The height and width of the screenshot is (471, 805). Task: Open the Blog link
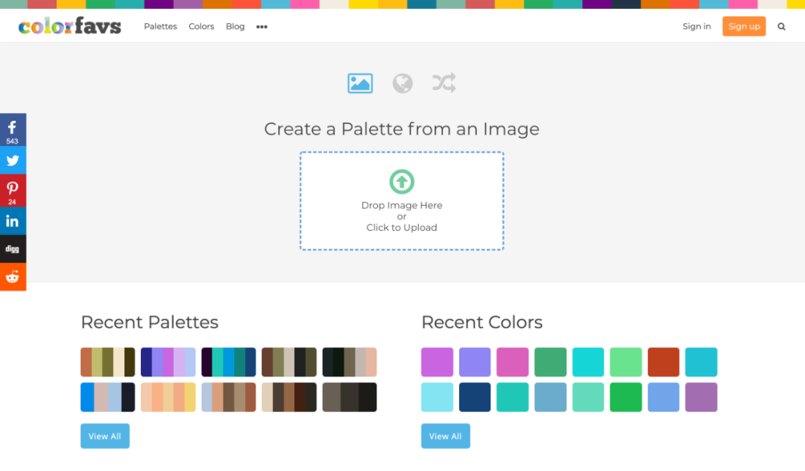[235, 27]
